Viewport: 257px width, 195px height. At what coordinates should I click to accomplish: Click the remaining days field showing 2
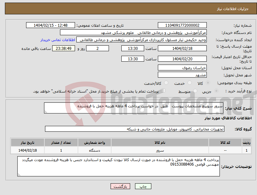tap(98, 48)
